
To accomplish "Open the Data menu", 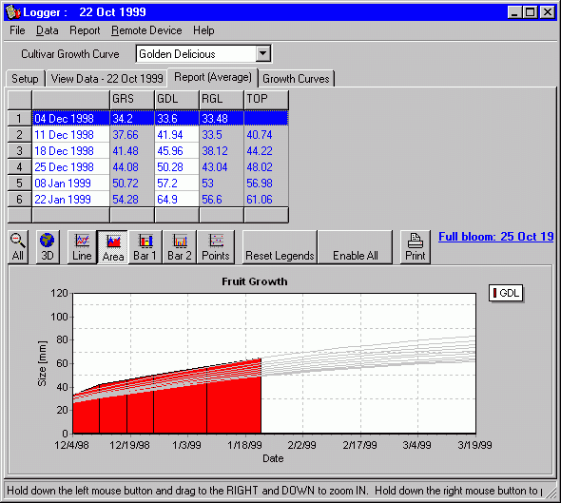I will [48, 30].
